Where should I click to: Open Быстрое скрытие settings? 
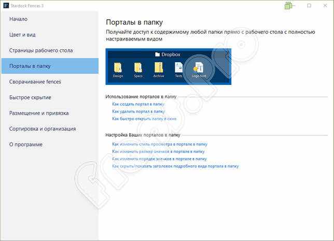pos(30,97)
